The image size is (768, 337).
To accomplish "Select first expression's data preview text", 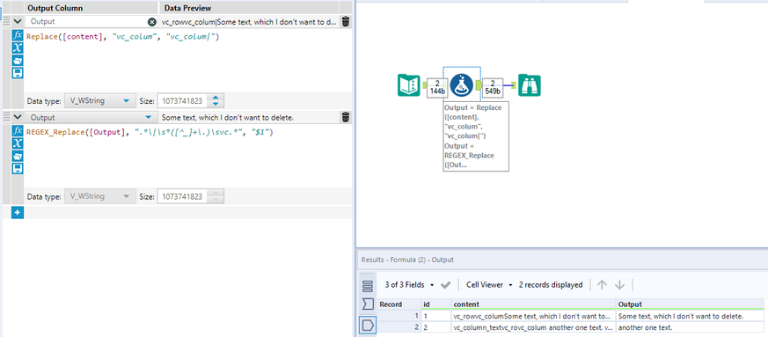I will point(249,22).
